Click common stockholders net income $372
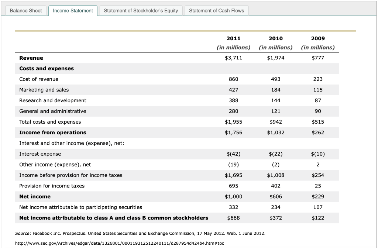Screen dimensions: 378x248 click(x=275, y=218)
